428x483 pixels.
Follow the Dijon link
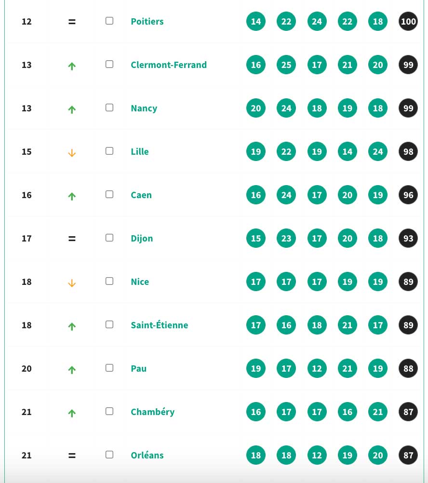[142, 239]
